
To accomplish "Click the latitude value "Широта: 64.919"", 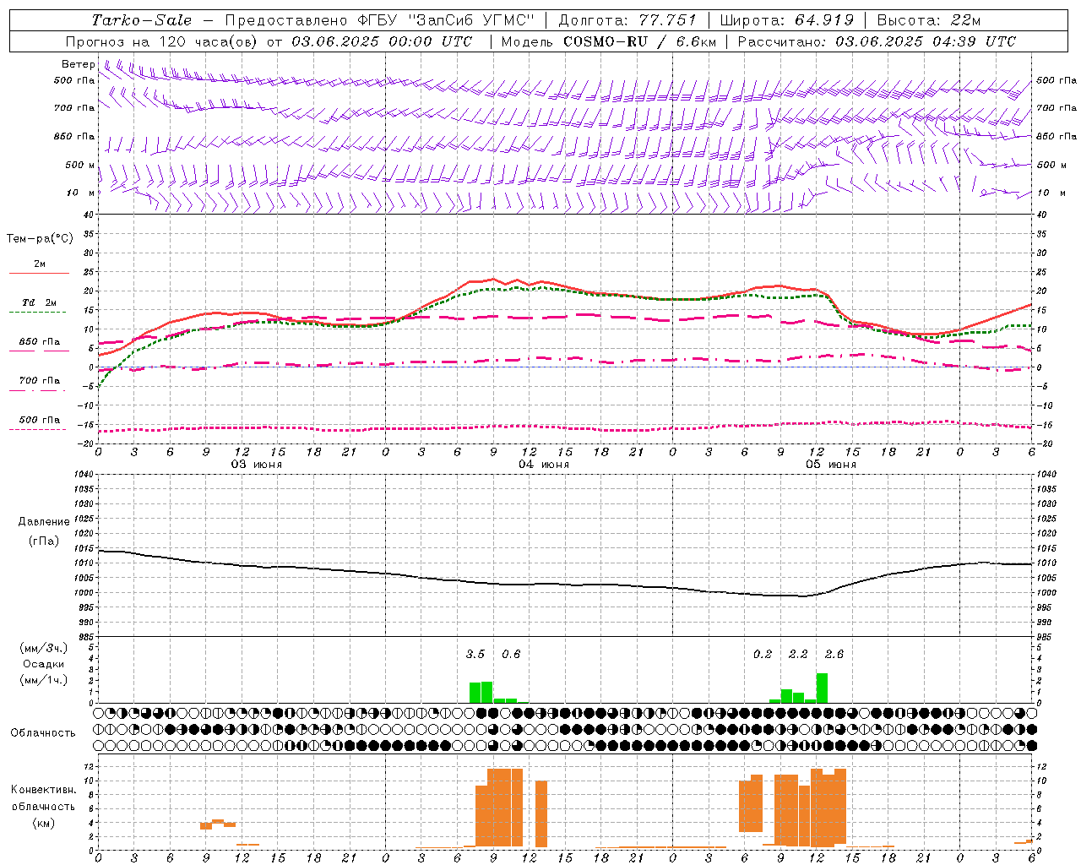I will point(787,20).
